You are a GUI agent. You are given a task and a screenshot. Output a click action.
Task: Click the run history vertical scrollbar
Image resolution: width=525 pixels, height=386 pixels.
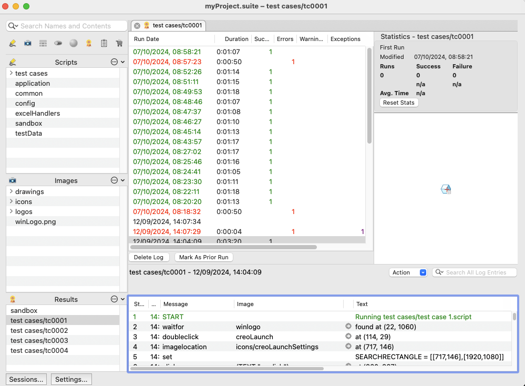[x=369, y=96]
